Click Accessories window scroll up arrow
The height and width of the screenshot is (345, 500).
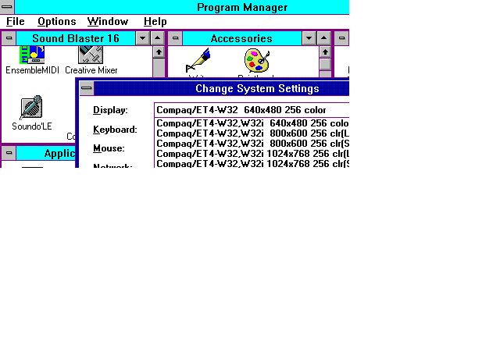pos(325,52)
